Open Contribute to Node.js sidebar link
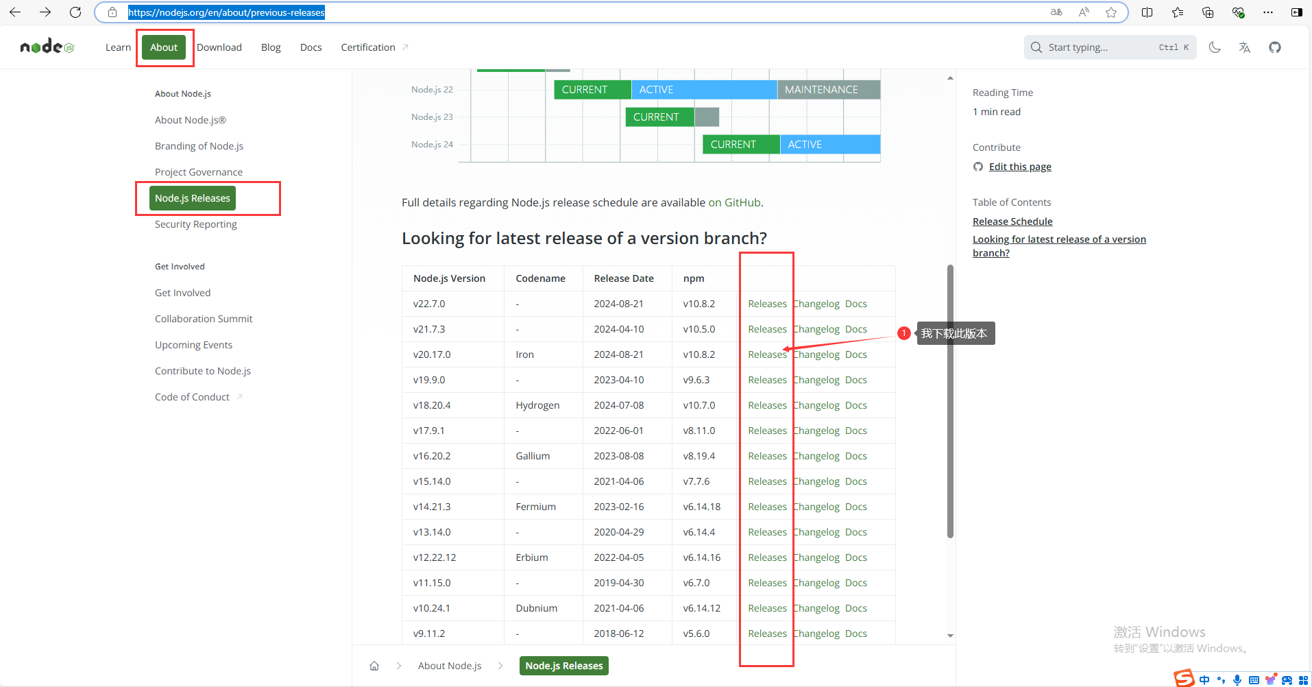Image resolution: width=1312 pixels, height=687 pixels. [203, 371]
